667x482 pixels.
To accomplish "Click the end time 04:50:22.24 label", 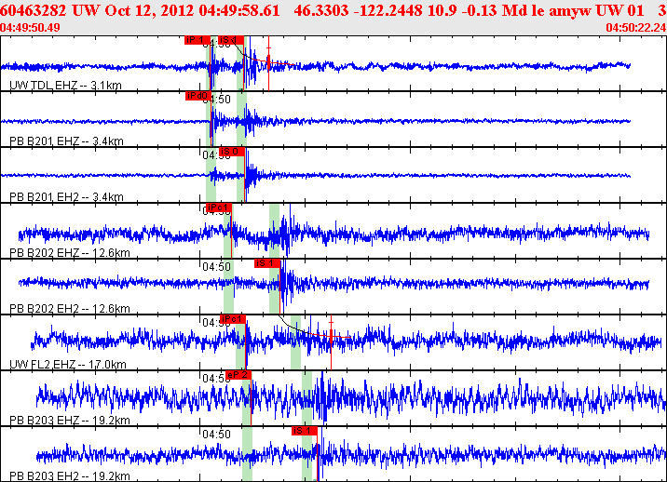I will (x=635, y=28).
